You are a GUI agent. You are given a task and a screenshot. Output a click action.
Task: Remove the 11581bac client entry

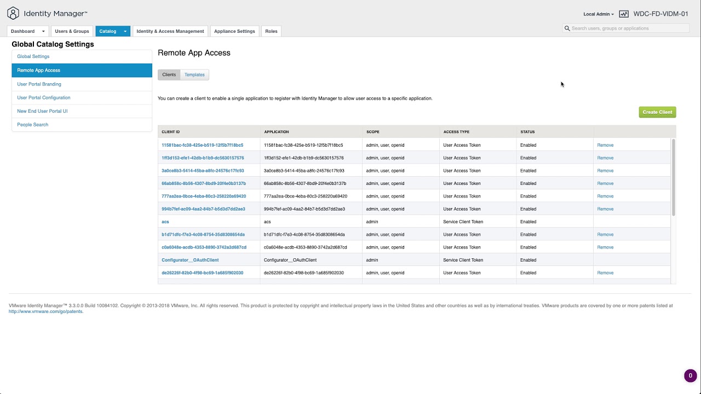coord(605,145)
